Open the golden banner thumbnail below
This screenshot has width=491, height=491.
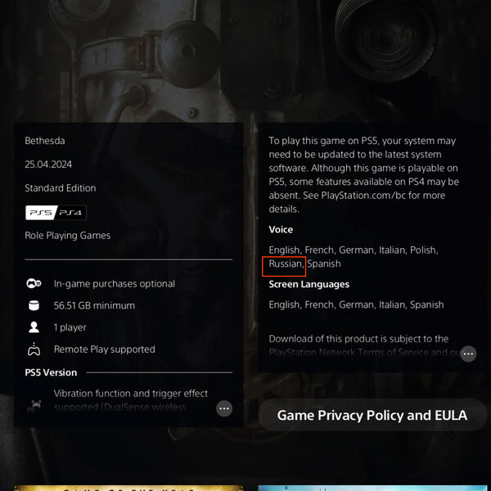(x=128, y=488)
